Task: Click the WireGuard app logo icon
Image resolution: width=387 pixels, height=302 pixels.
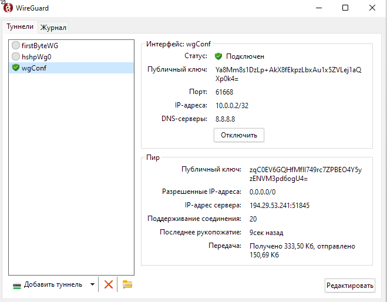Action: [8, 8]
